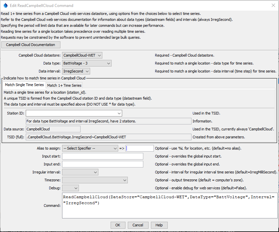Click the TSTool droplet icon in title bar

[5, 5]
